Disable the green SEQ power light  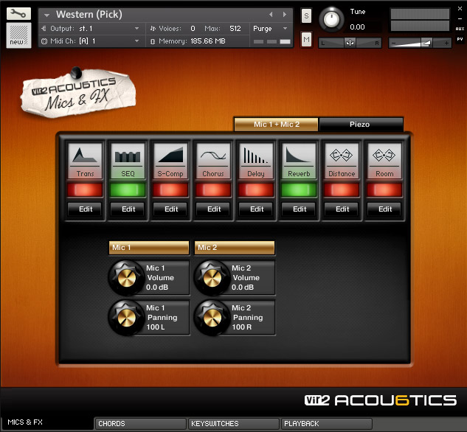(128, 190)
